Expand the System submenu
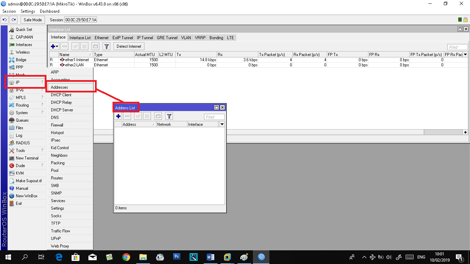470x264 pixels. 27,113
